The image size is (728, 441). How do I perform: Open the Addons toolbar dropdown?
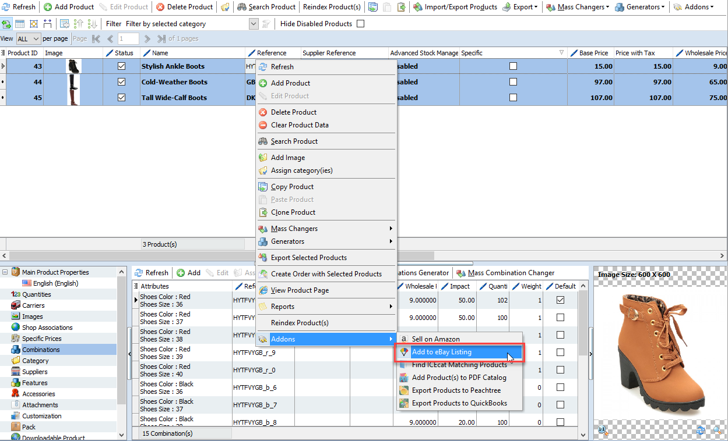tap(694, 7)
